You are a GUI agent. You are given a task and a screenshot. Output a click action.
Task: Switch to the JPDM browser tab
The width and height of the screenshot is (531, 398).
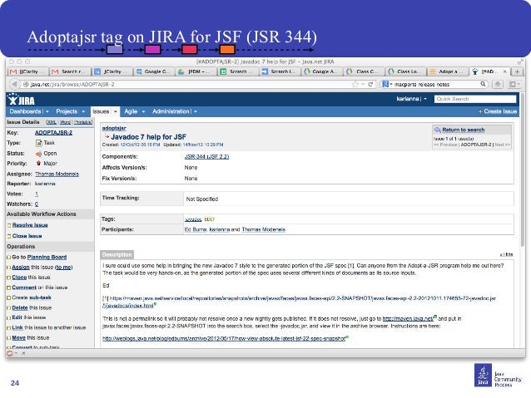(196, 71)
